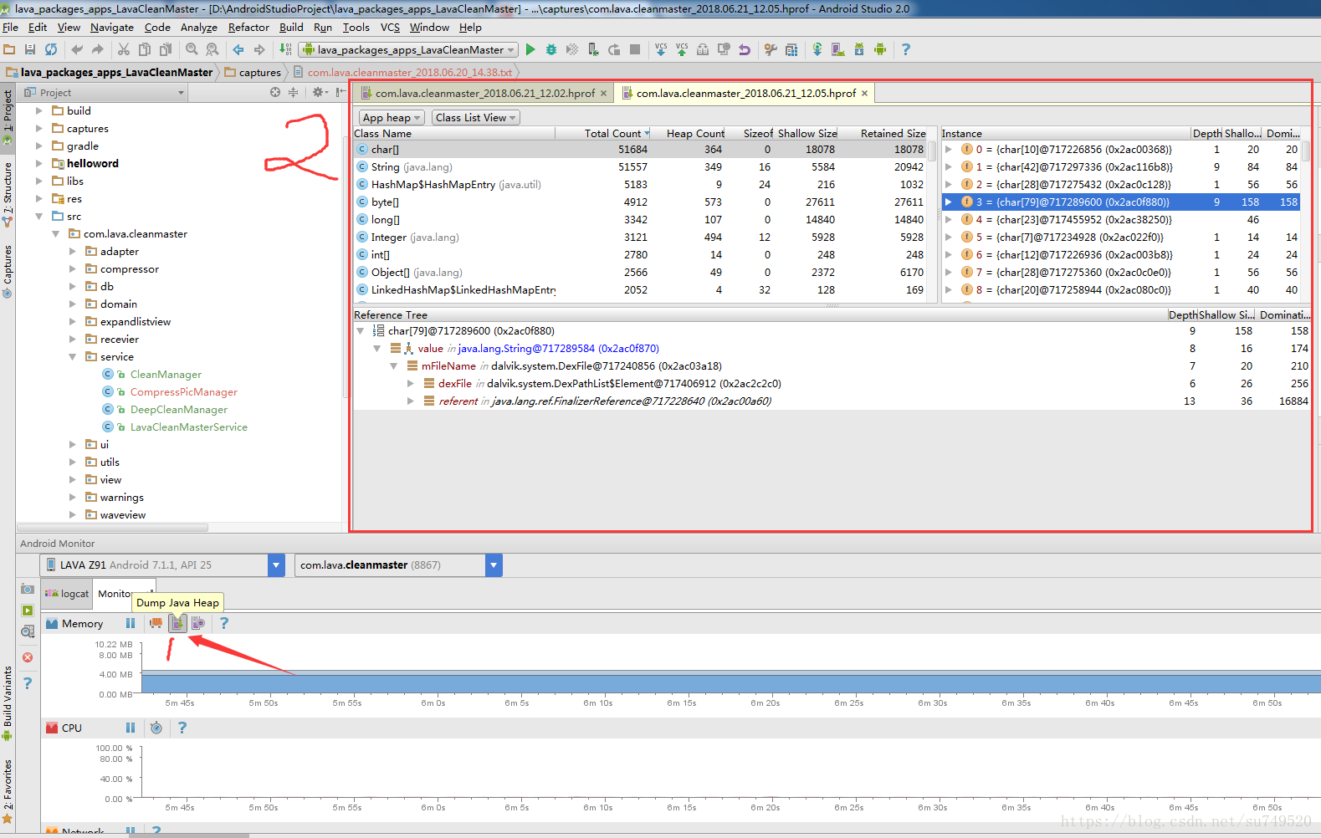The width and height of the screenshot is (1321, 838).
Task: Click the Undo arrow icon
Action: [x=77, y=49]
